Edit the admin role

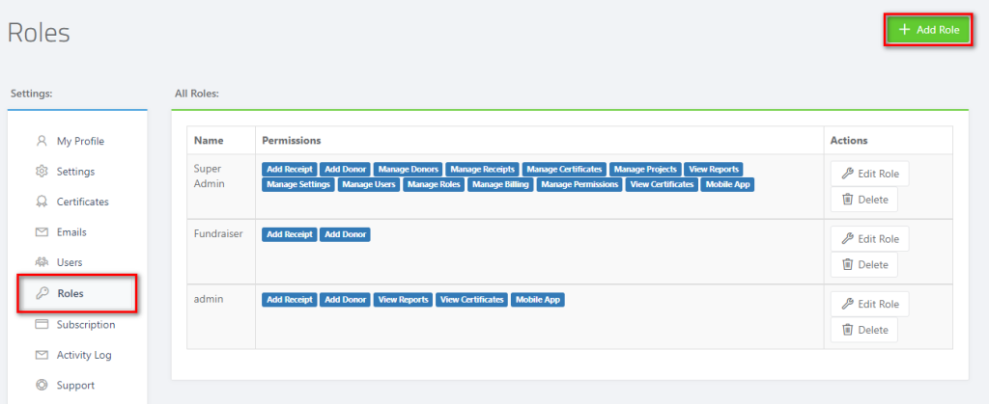click(870, 304)
